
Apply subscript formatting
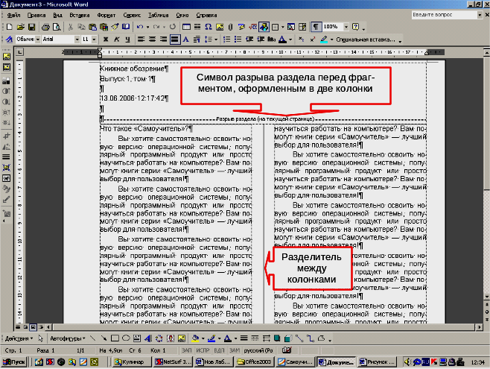pos(301,40)
